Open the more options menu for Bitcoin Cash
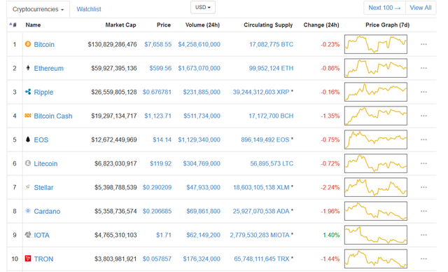448x272 pixels. (423, 116)
